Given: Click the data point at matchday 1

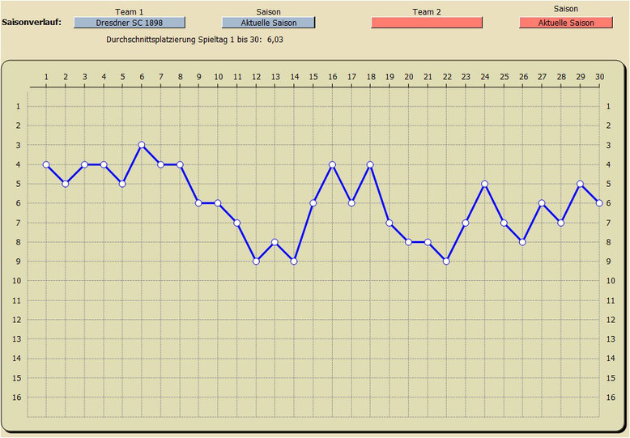Looking at the screenshot, I should [46, 164].
